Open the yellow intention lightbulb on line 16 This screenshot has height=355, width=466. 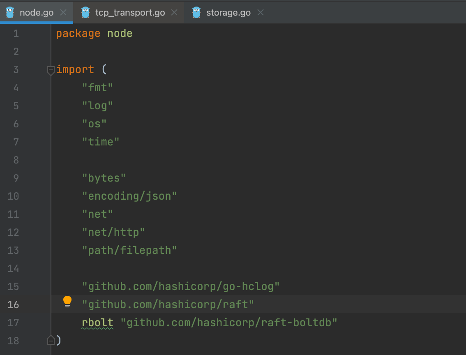(x=67, y=302)
